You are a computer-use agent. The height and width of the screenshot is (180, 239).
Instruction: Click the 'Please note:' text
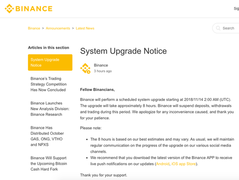[x=91, y=128]
